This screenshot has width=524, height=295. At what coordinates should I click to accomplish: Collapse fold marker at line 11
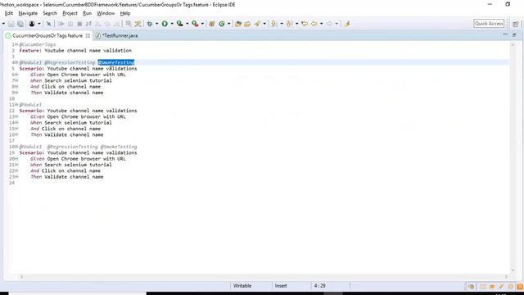(16, 105)
